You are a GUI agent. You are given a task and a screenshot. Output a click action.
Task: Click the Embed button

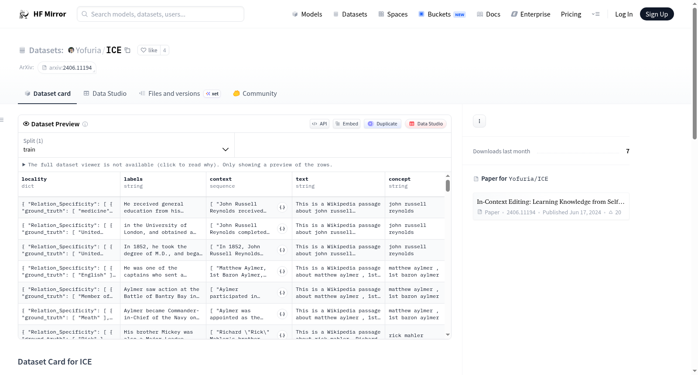pyautogui.click(x=347, y=124)
